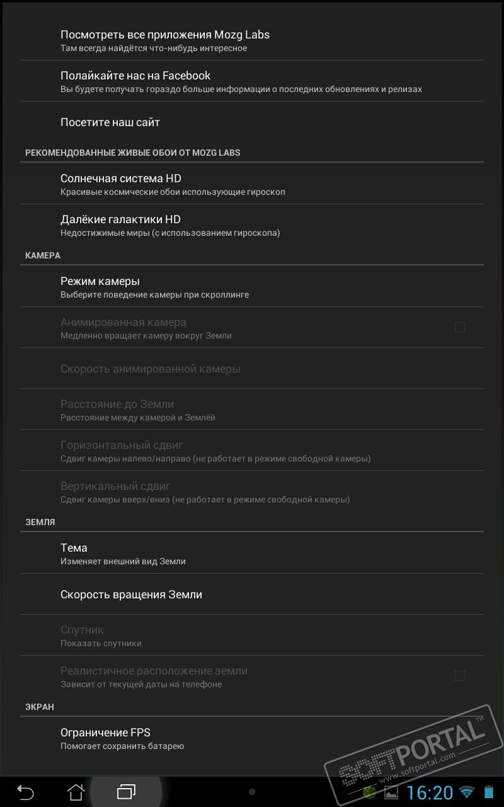Image resolution: width=504 pixels, height=807 pixels.
Task: Toggle the Анимированная камера checkbox
Action: point(460,327)
